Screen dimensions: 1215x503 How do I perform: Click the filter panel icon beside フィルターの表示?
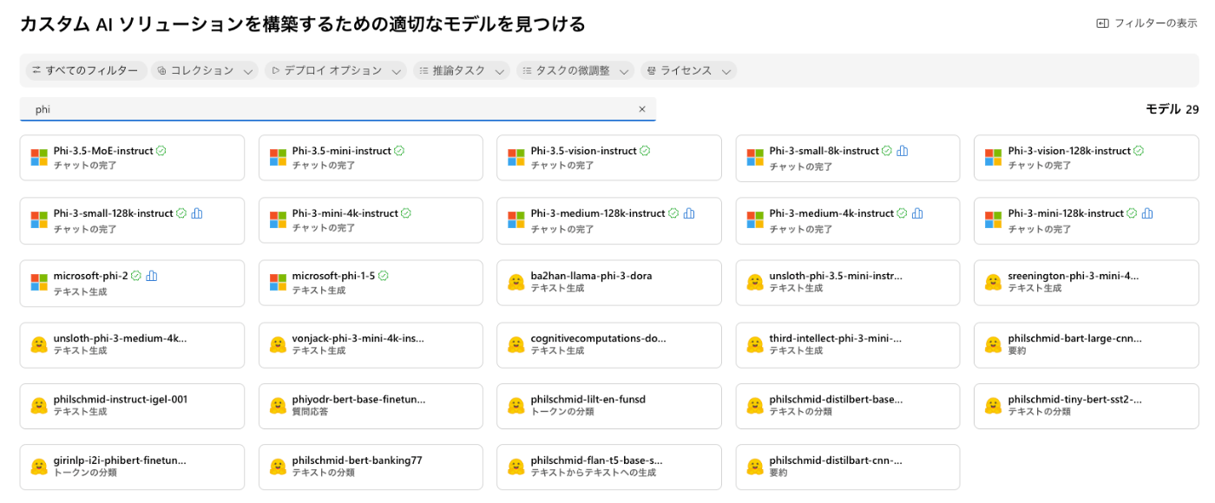click(x=1102, y=23)
